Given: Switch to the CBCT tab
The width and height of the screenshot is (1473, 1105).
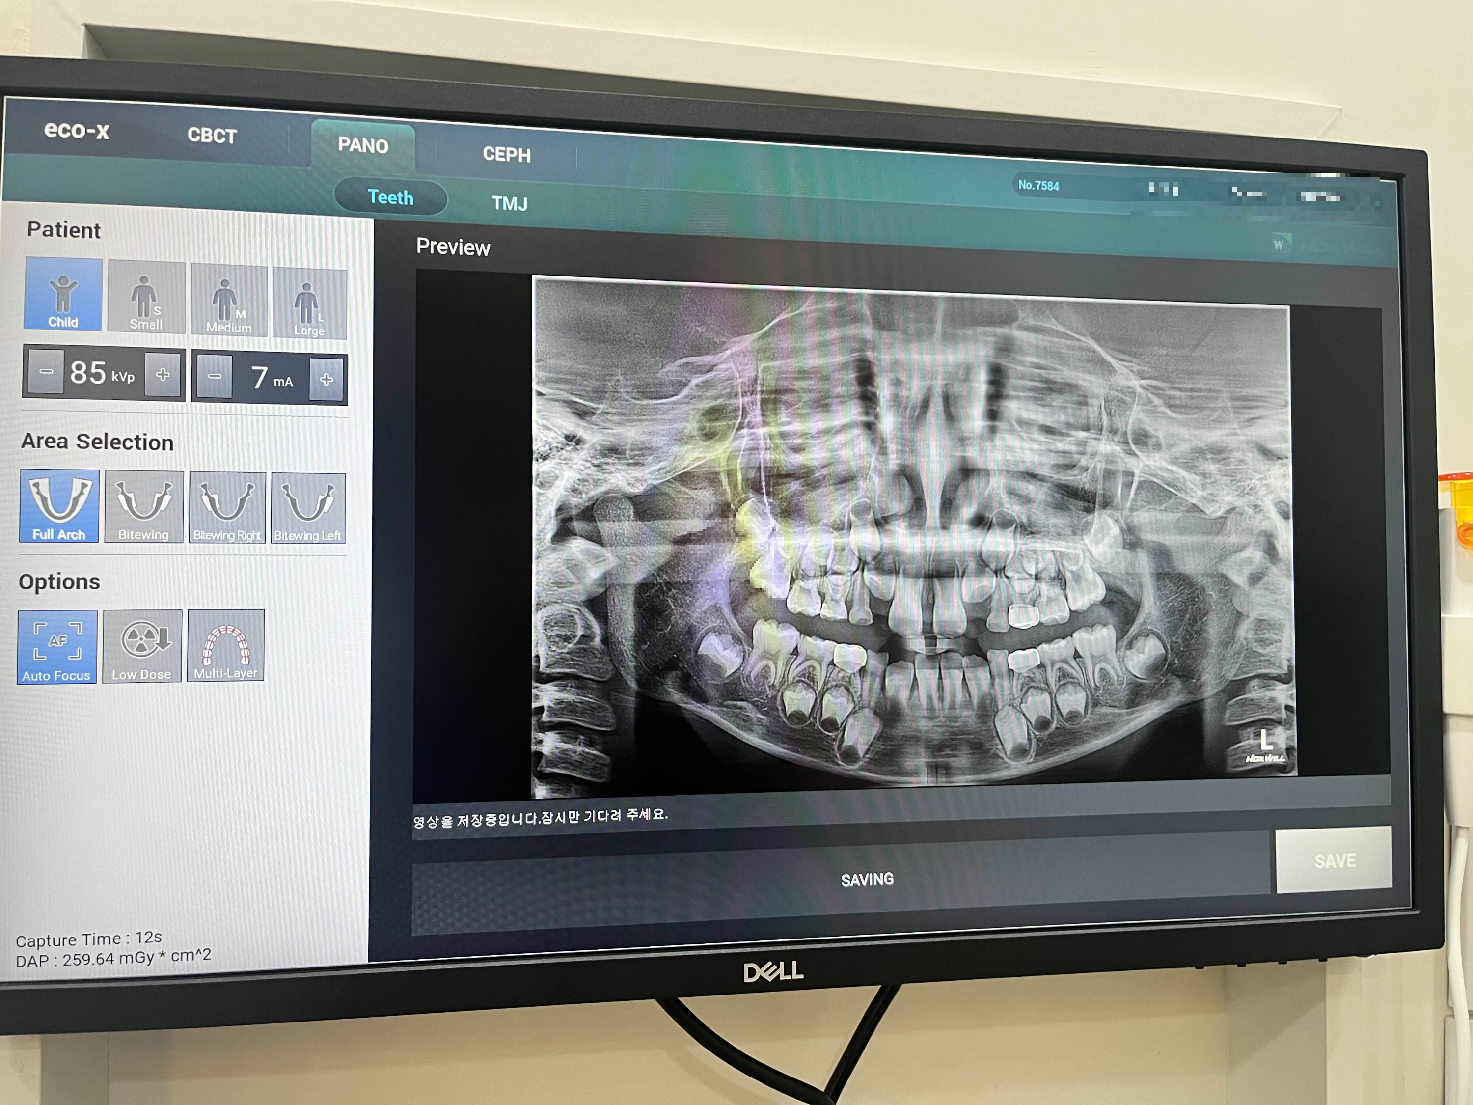Looking at the screenshot, I should 212,136.
